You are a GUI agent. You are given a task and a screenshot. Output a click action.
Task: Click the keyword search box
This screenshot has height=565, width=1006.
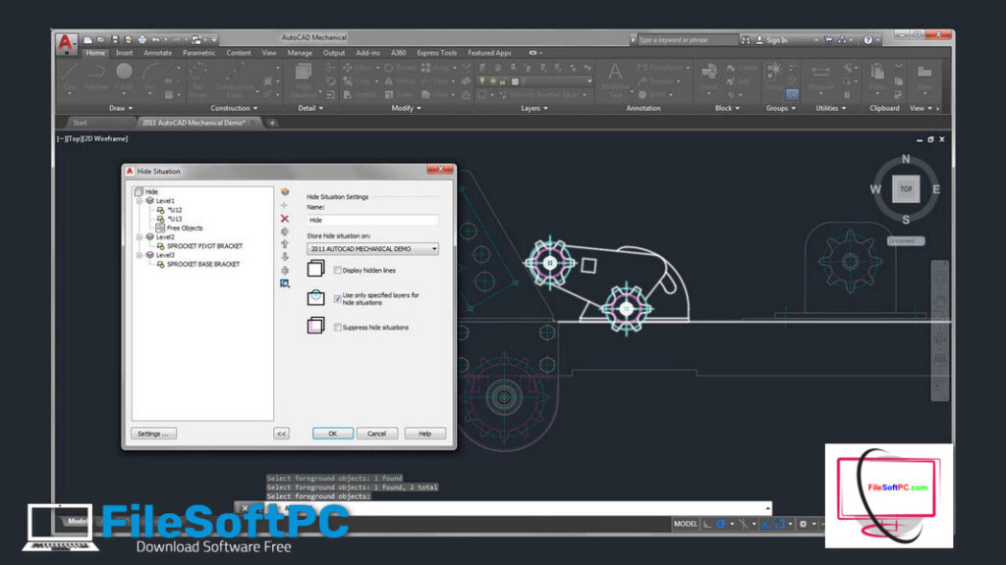point(687,39)
